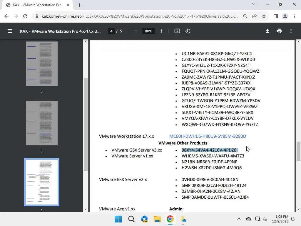Screen dimensions: 301x226
Task: Zoom out with the minus button
Action: [136, 31]
